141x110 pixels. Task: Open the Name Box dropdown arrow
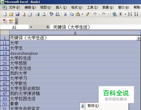(31, 27)
